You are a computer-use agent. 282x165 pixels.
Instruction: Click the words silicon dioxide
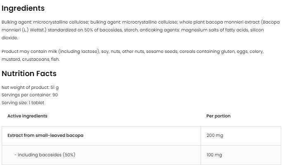(133, 33)
